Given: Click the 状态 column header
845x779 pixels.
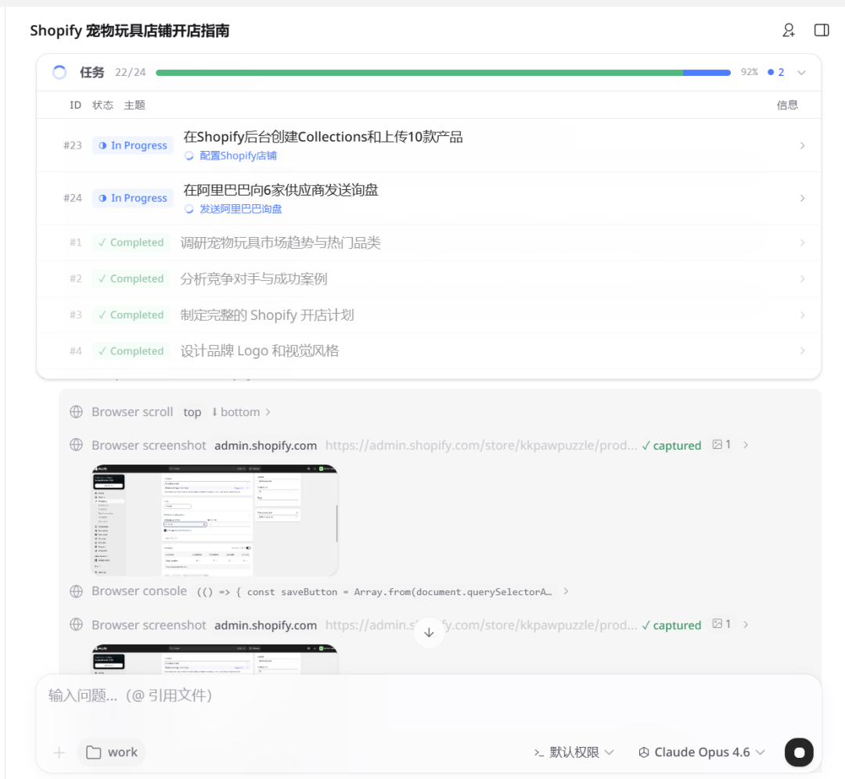Looking at the screenshot, I should [102, 105].
